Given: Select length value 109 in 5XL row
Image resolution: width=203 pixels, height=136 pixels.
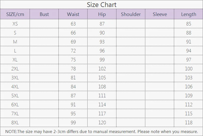Looking at the screenshot, I should click(189, 96).
